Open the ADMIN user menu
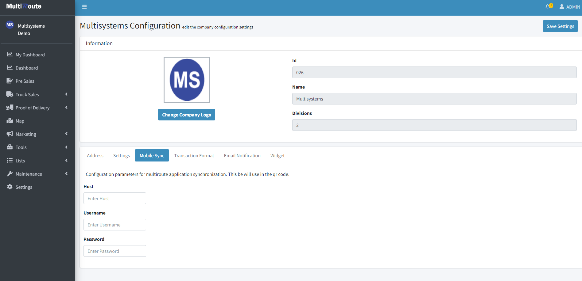The height and width of the screenshot is (281, 582). click(569, 6)
